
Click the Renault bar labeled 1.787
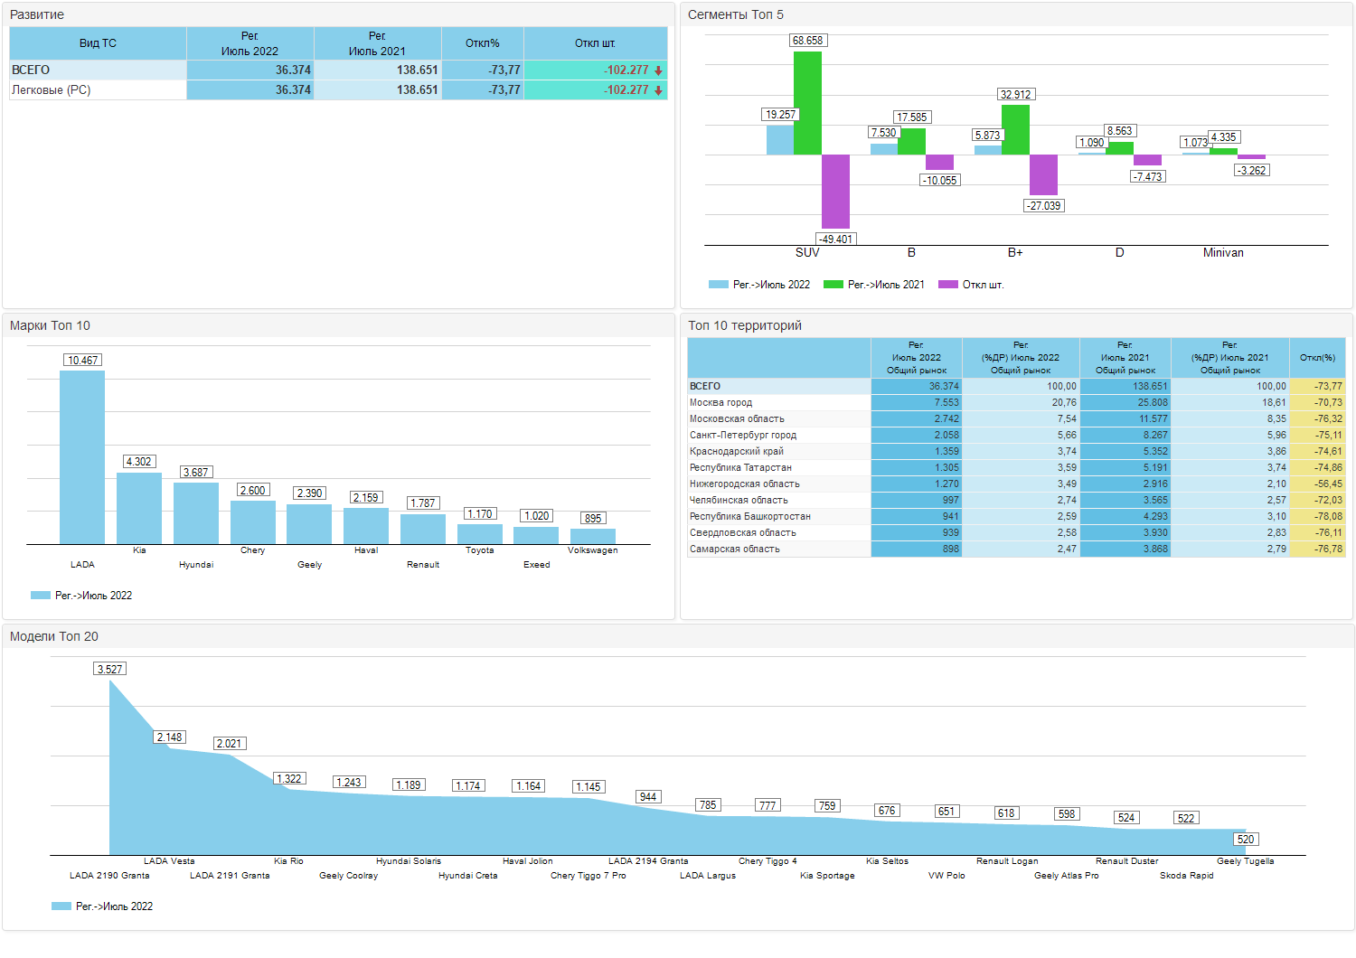tap(423, 529)
